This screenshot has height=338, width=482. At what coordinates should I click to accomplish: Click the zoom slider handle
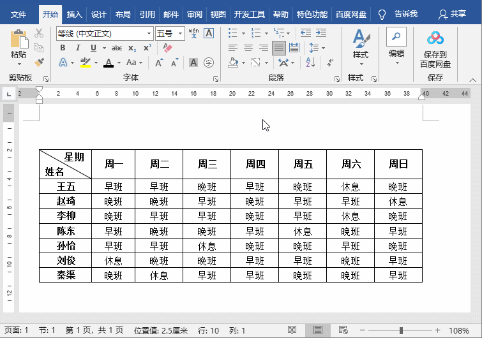401,330
